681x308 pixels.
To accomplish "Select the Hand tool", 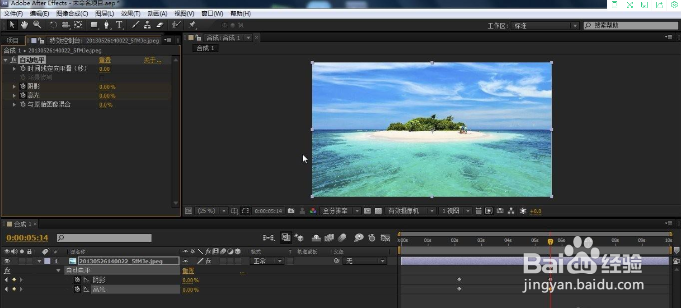I will pyautogui.click(x=24, y=25).
